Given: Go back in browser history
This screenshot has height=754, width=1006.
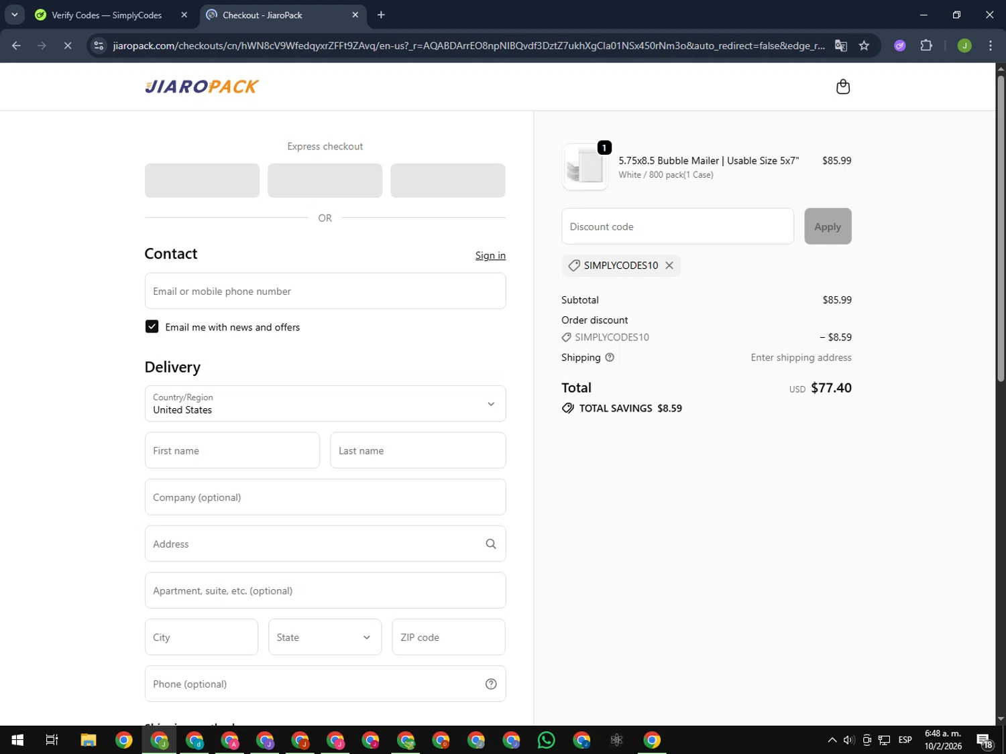Looking at the screenshot, I should click(16, 46).
